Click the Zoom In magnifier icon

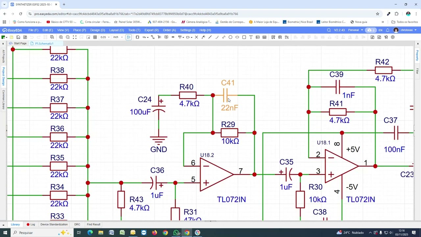61,37
